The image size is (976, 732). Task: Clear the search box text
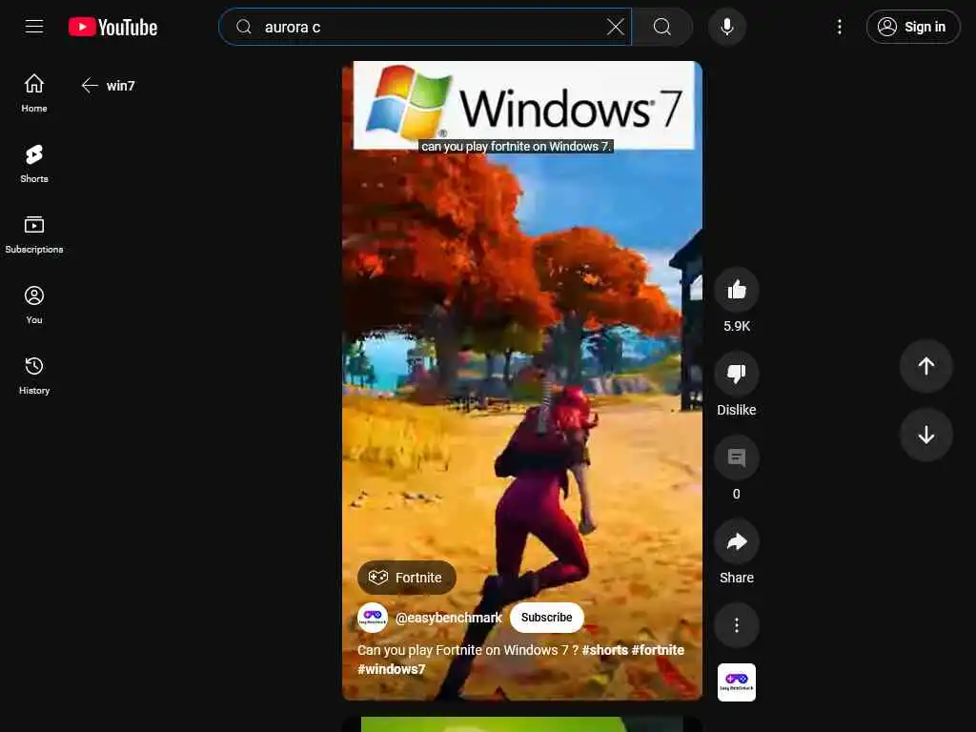click(615, 27)
